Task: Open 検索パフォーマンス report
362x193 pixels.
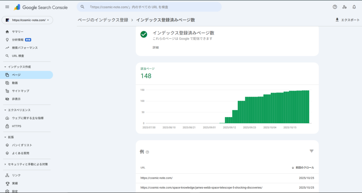Action: pyautogui.click(x=25, y=48)
